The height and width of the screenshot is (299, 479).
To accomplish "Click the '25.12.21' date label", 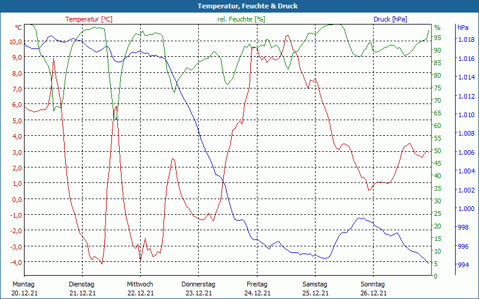I will [316, 293].
